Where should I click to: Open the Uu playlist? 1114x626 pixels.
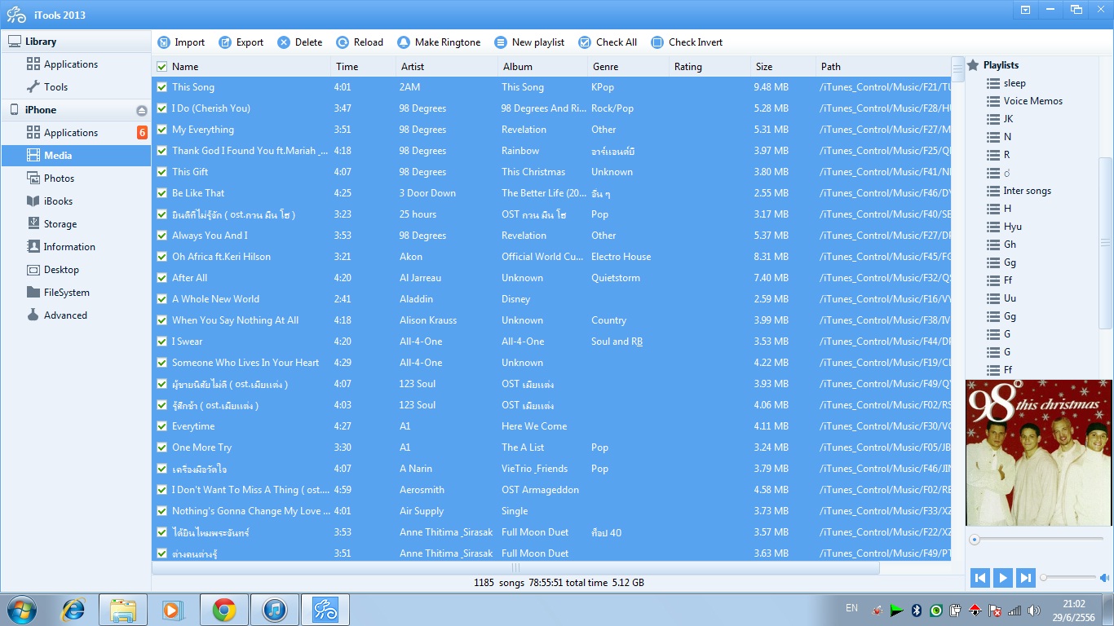pos(1010,298)
